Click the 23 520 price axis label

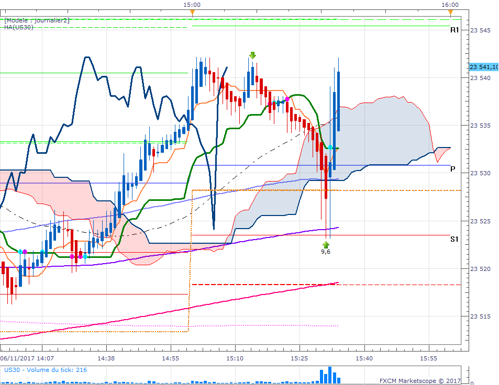[x=481, y=269]
